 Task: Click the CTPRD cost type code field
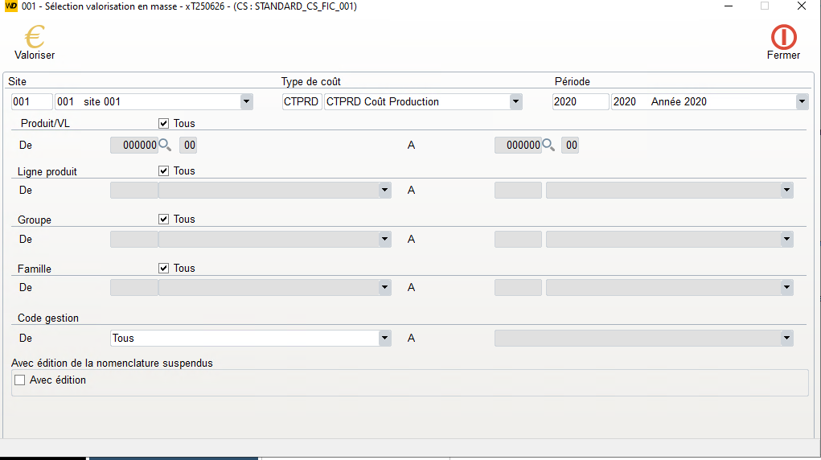(302, 102)
